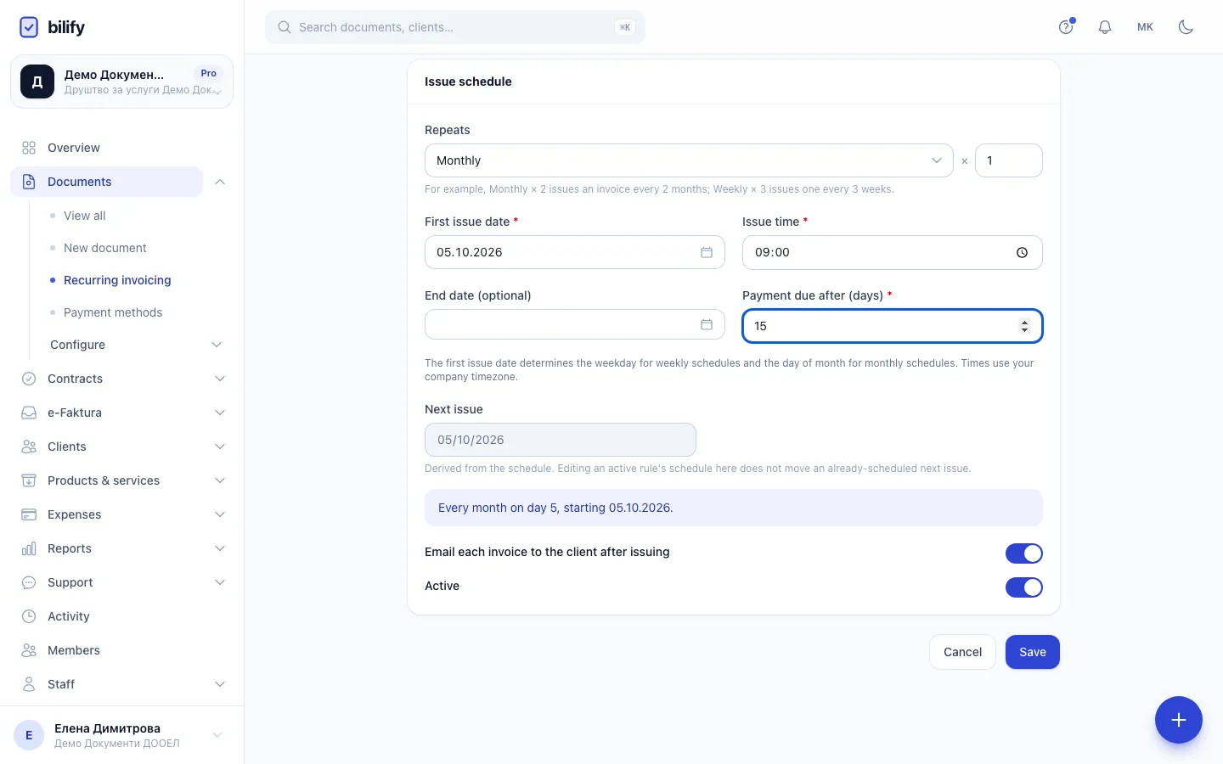Click payment due days stepper arrows
The height and width of the screenshot is (764, 1223).
pos(1025,326)
